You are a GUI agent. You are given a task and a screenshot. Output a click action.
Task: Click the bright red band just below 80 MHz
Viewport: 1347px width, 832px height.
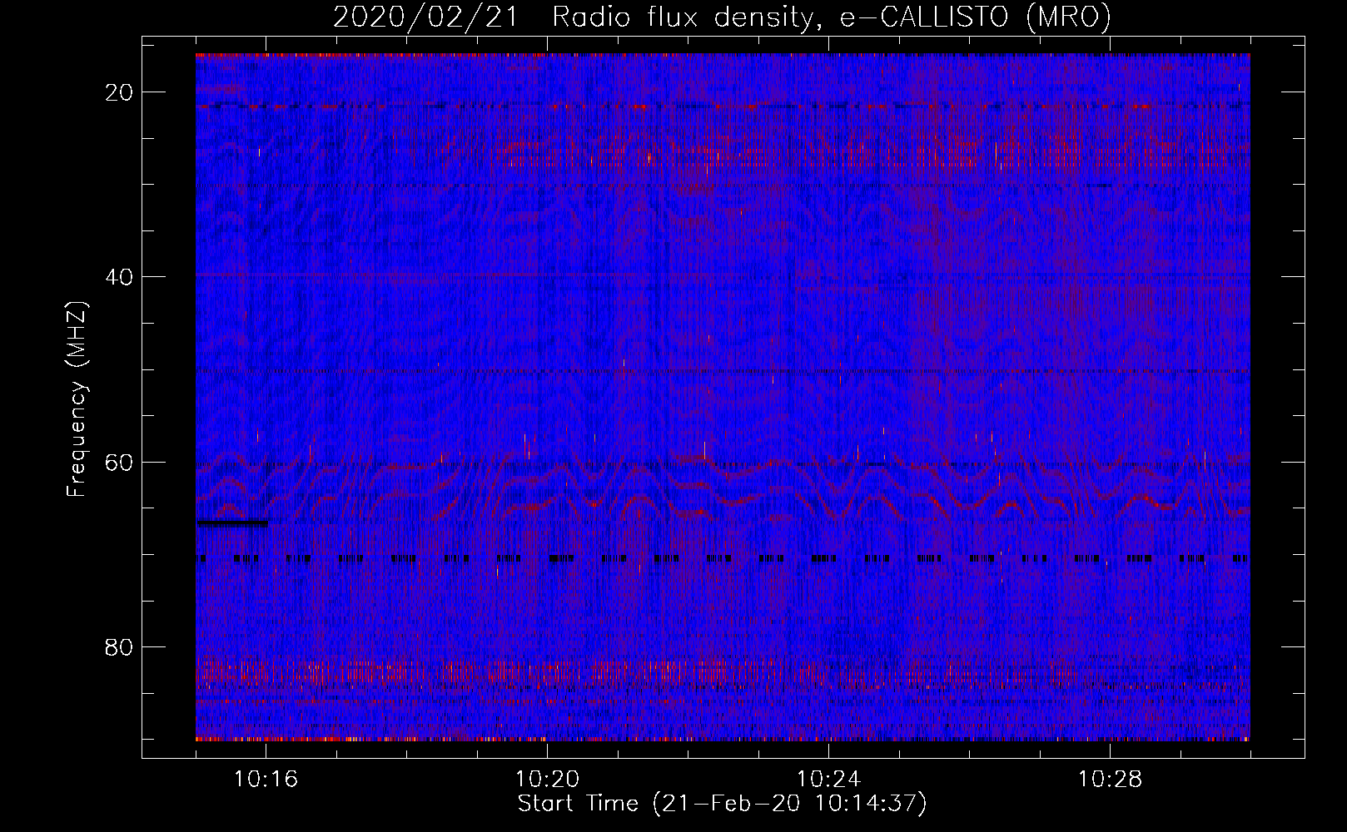coord(583,672)
